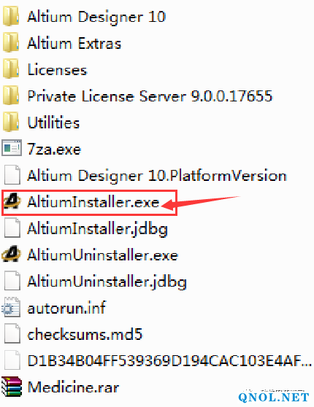
Task: Select the AltiumInstaller.exe file name
Action: point(93,202)
